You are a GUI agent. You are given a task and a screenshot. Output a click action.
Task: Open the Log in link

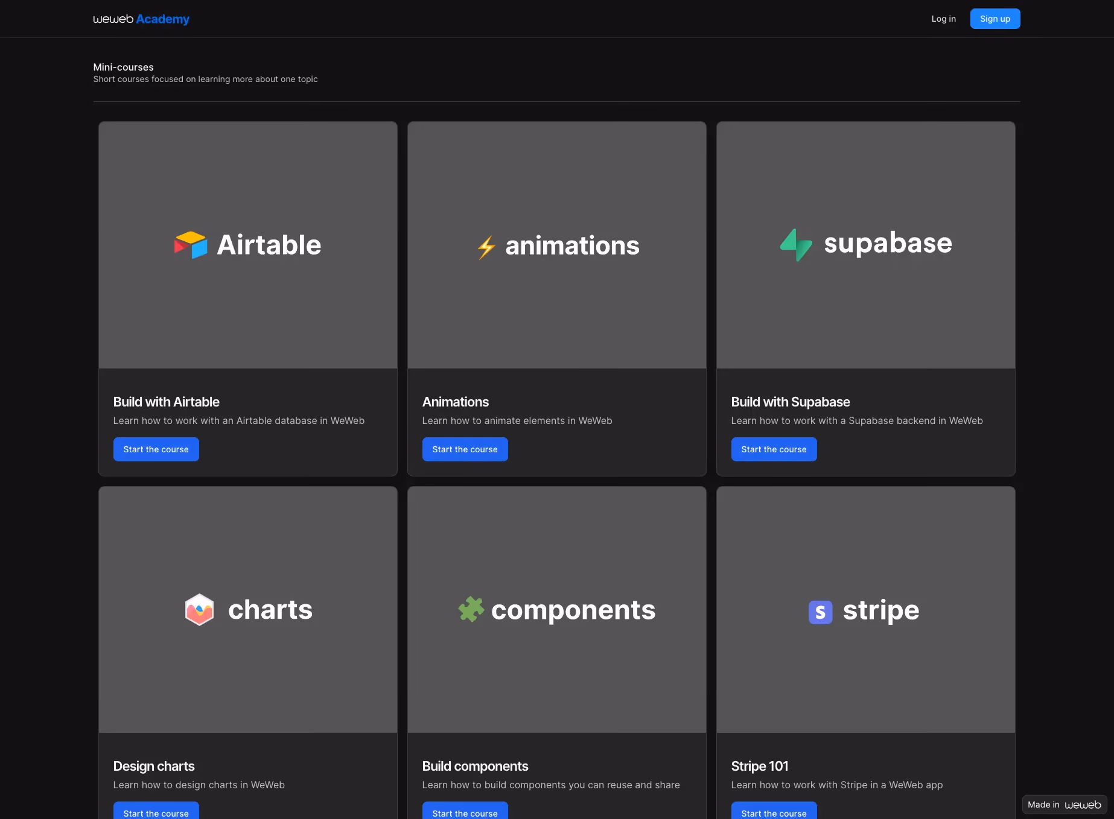point(943,19)
